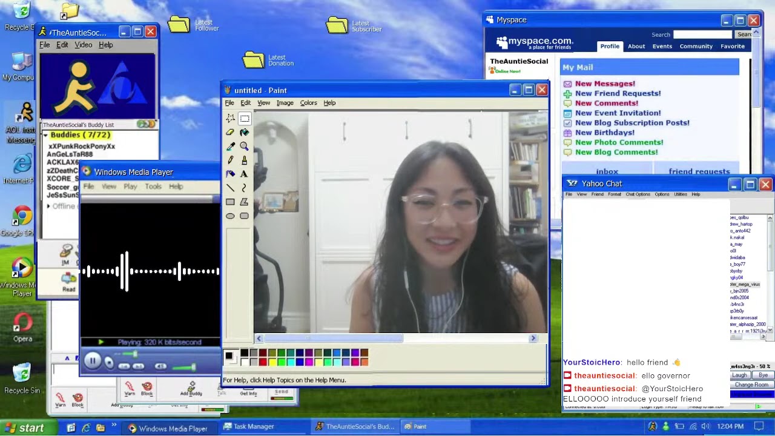Choose the Brush tool in Paint
The image size is (775, 436).
(245, 160)
